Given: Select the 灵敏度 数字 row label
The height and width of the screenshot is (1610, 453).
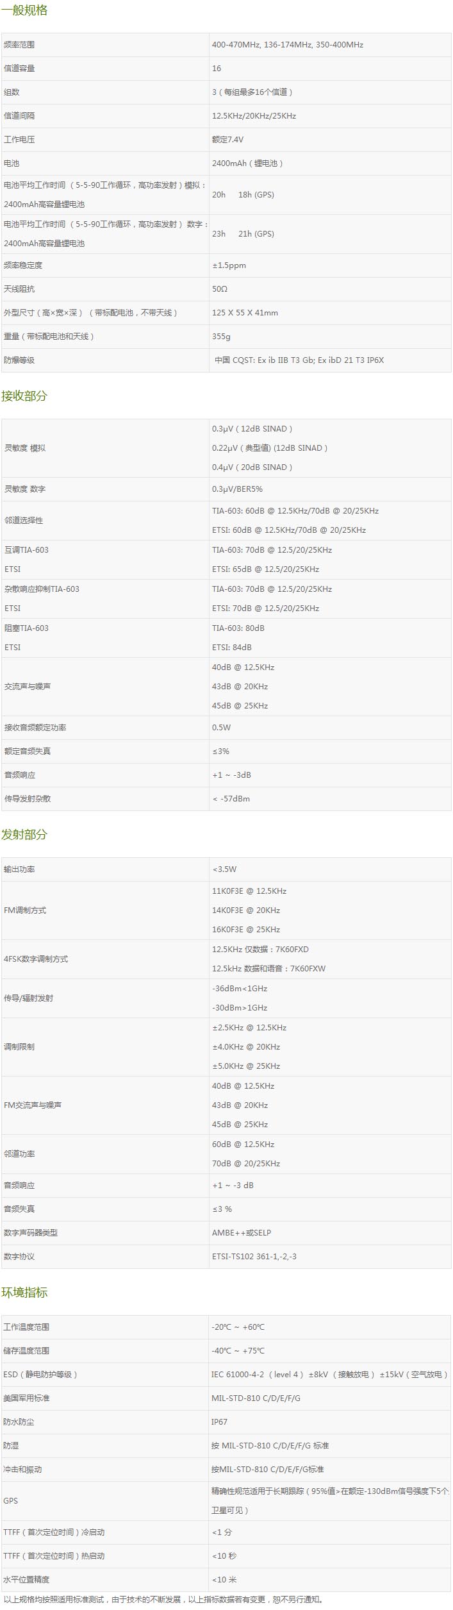Looking at the screenshot, I should point(25,489).
